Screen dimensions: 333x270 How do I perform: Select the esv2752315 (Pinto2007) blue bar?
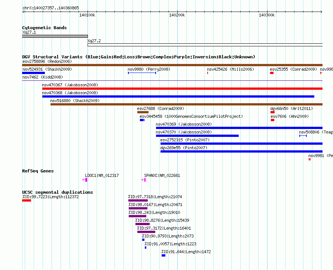tap(241, 144)
